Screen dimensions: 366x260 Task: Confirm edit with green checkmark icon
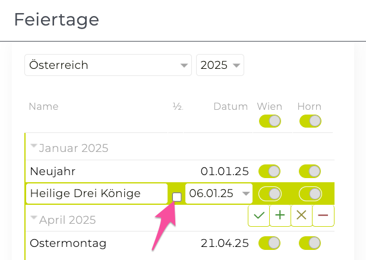coord(258,216)
